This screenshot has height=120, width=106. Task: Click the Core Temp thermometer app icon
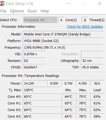2,3
